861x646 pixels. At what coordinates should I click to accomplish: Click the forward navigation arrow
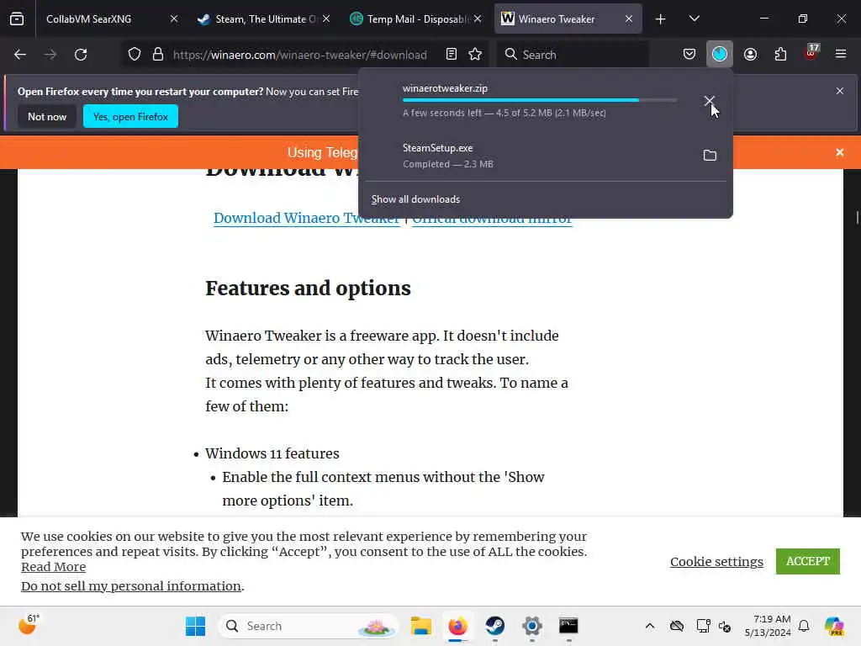pos(50,55)
